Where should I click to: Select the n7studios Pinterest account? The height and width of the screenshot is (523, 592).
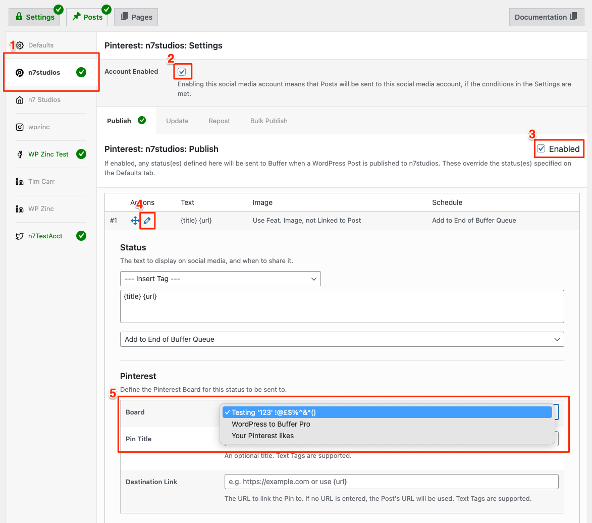(x=51, y=72)
